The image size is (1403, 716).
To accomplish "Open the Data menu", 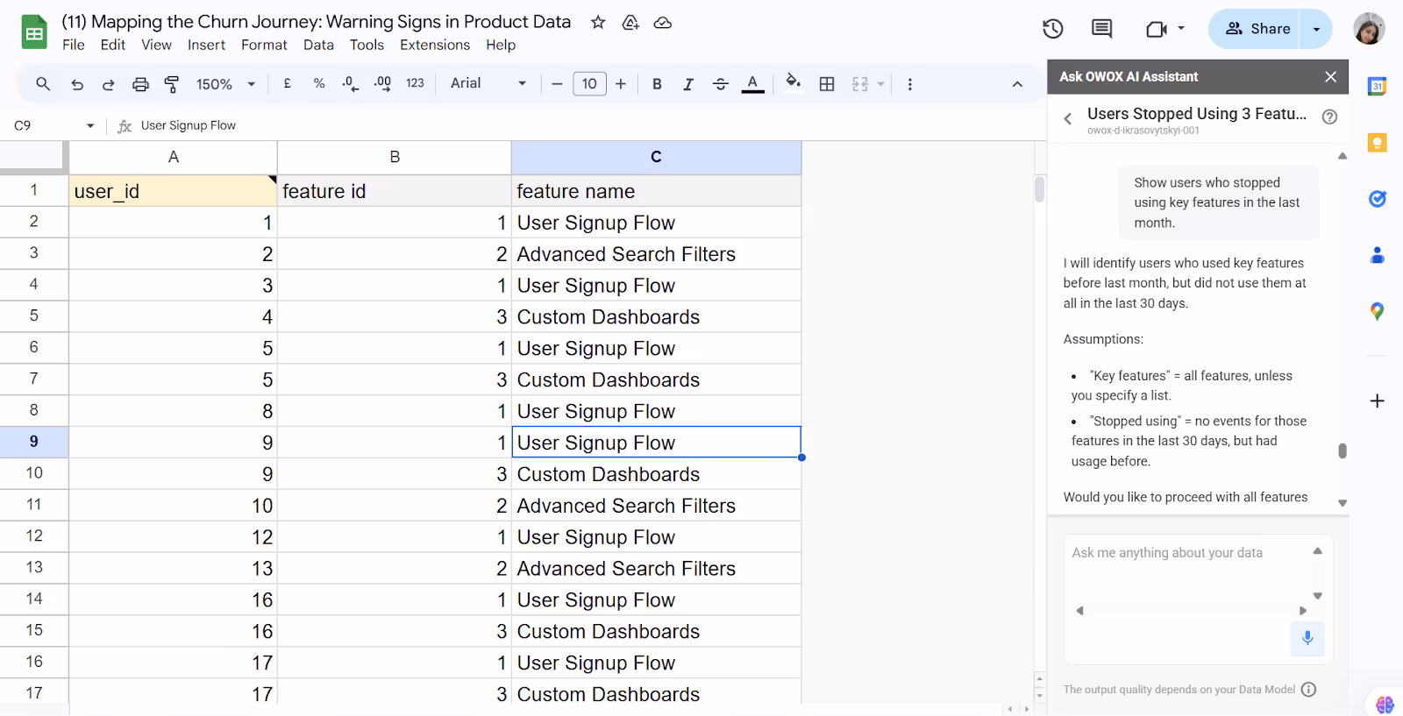I will point(318,45).
